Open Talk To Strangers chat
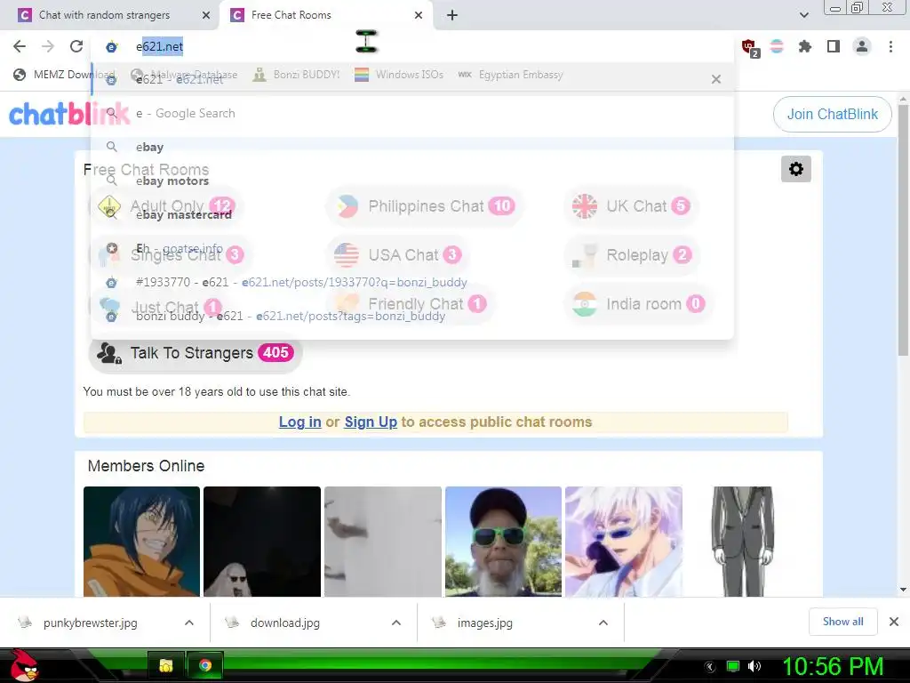The height and width of the screenshot is (683, 910). click(196, 352)
